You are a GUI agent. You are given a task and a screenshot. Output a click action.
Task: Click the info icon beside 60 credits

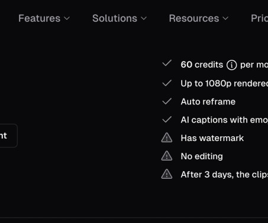pyautogui.click(x=231, y=65)
